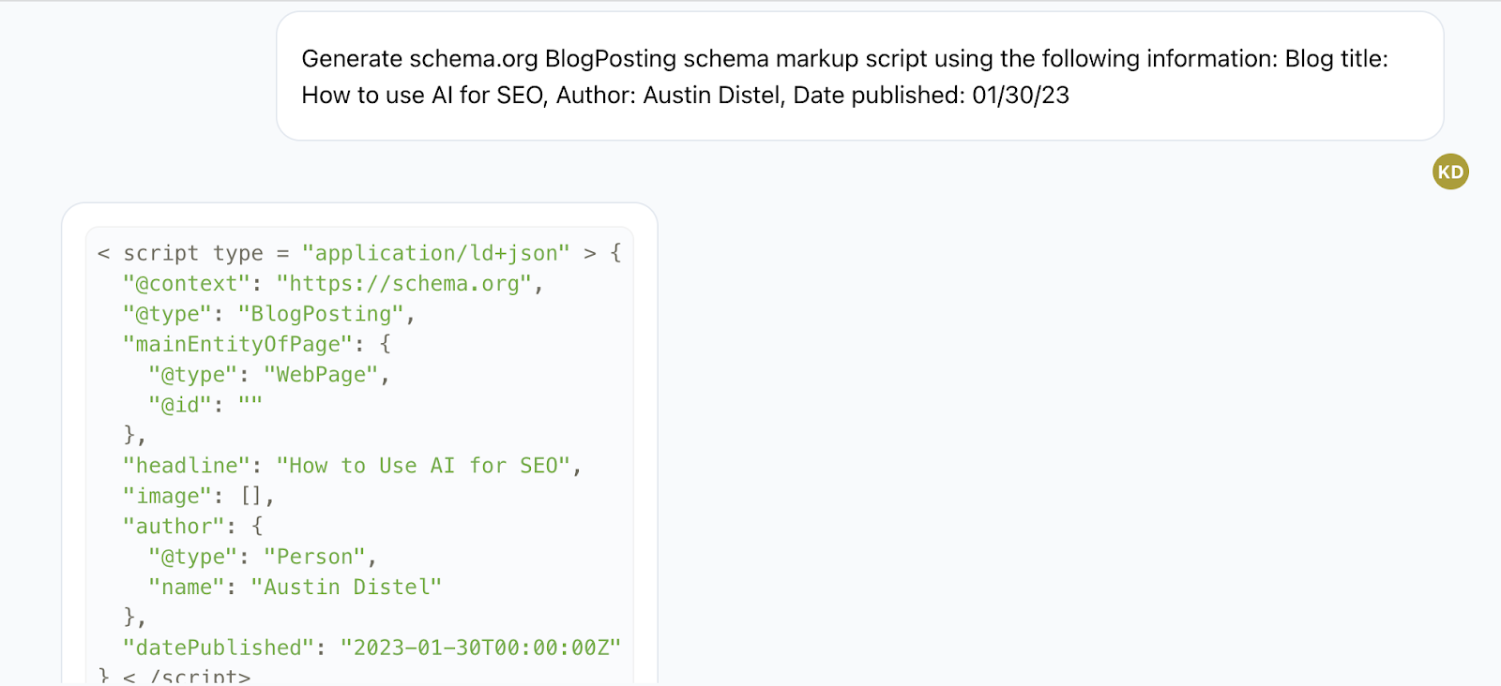1501x686 pixels.
Task: Click the "datePublished" key
Action: pos(219,648)
